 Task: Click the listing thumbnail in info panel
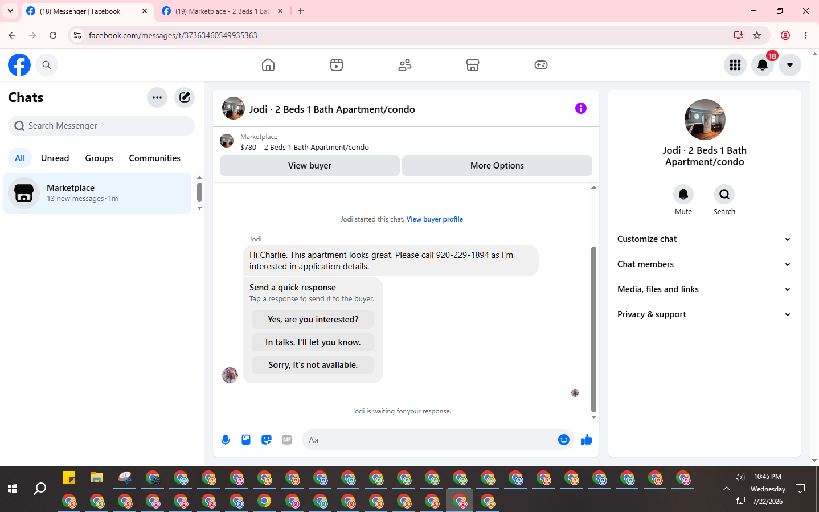(x=705, y=120)
